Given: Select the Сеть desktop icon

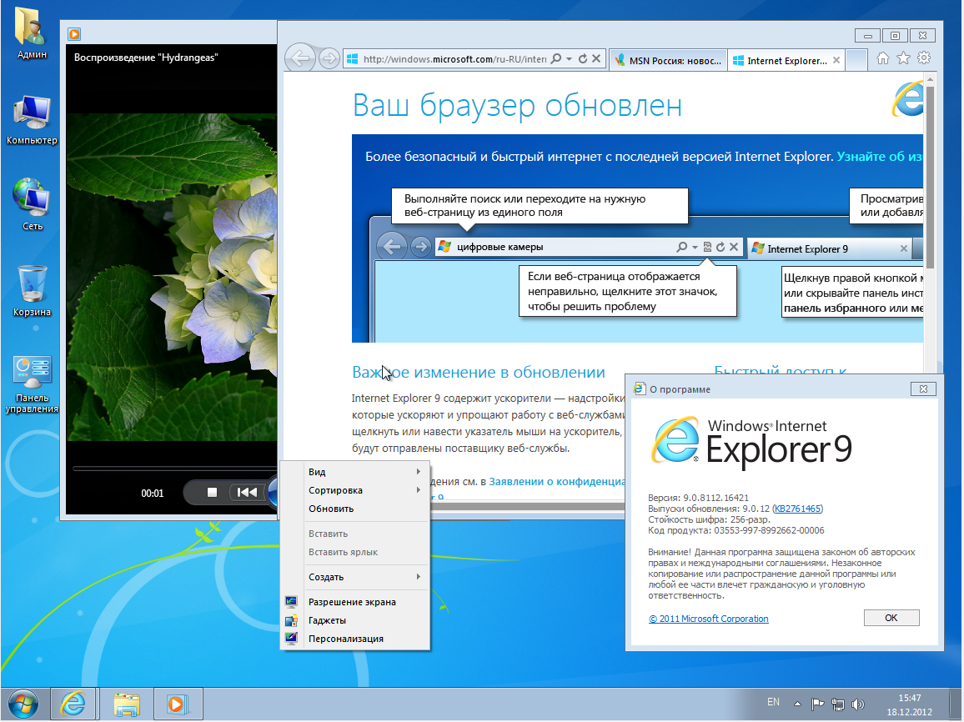Looking at the screenshot, I should click(x=32, y=204).
